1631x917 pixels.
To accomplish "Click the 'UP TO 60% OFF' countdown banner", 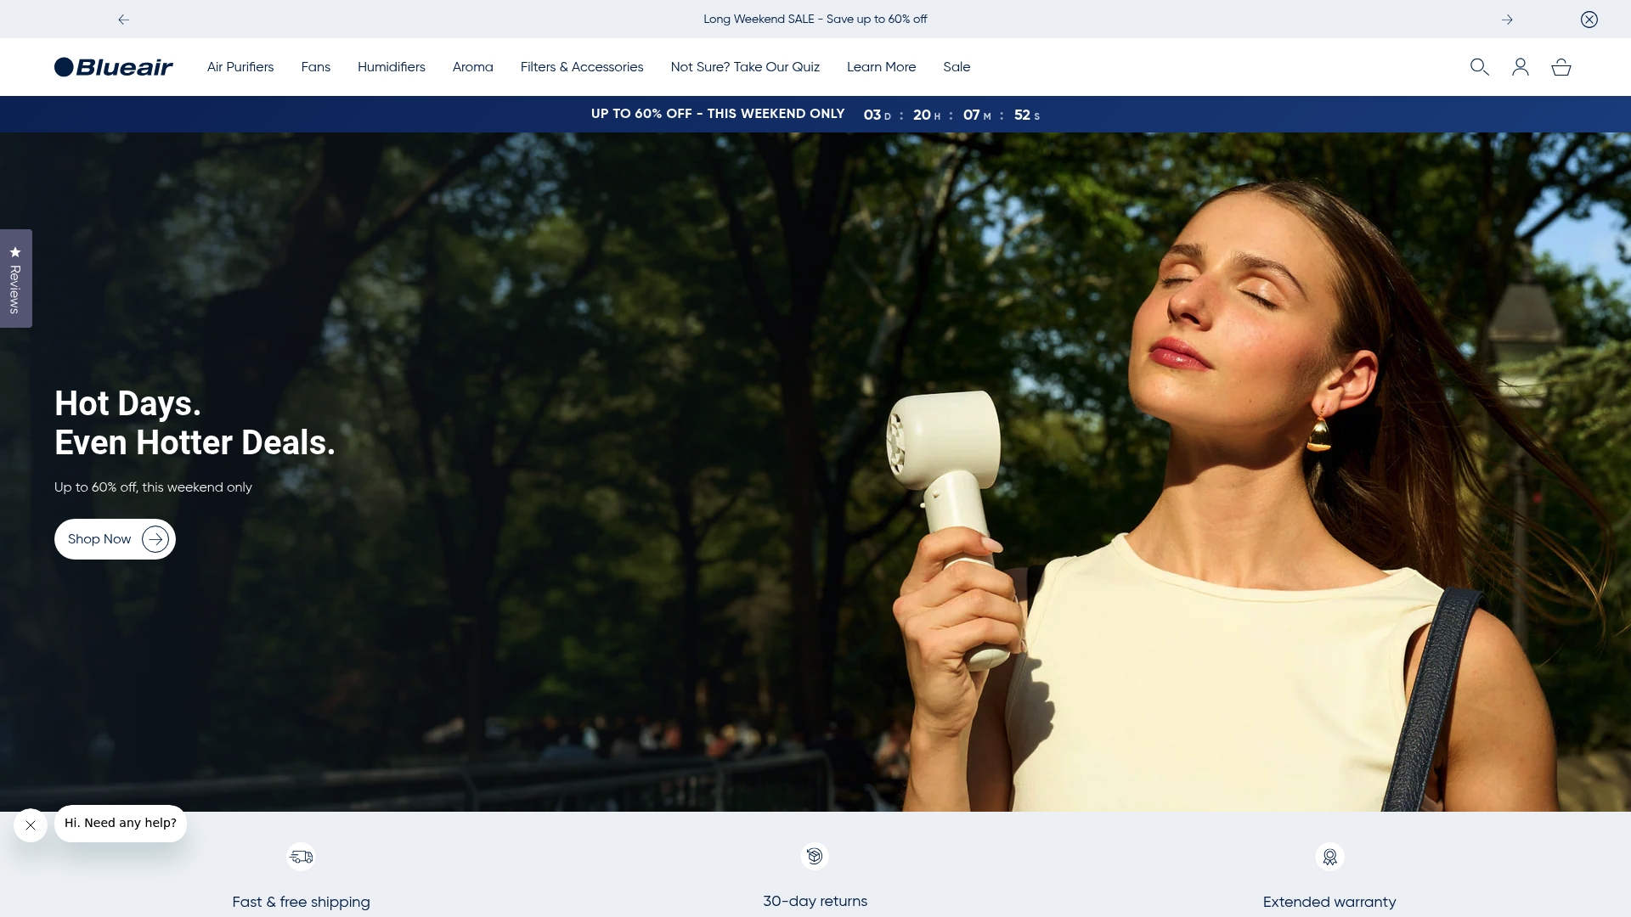I will 815,114.
